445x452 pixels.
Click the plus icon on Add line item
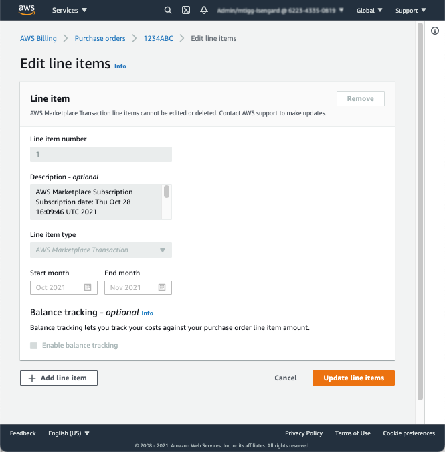32,378
